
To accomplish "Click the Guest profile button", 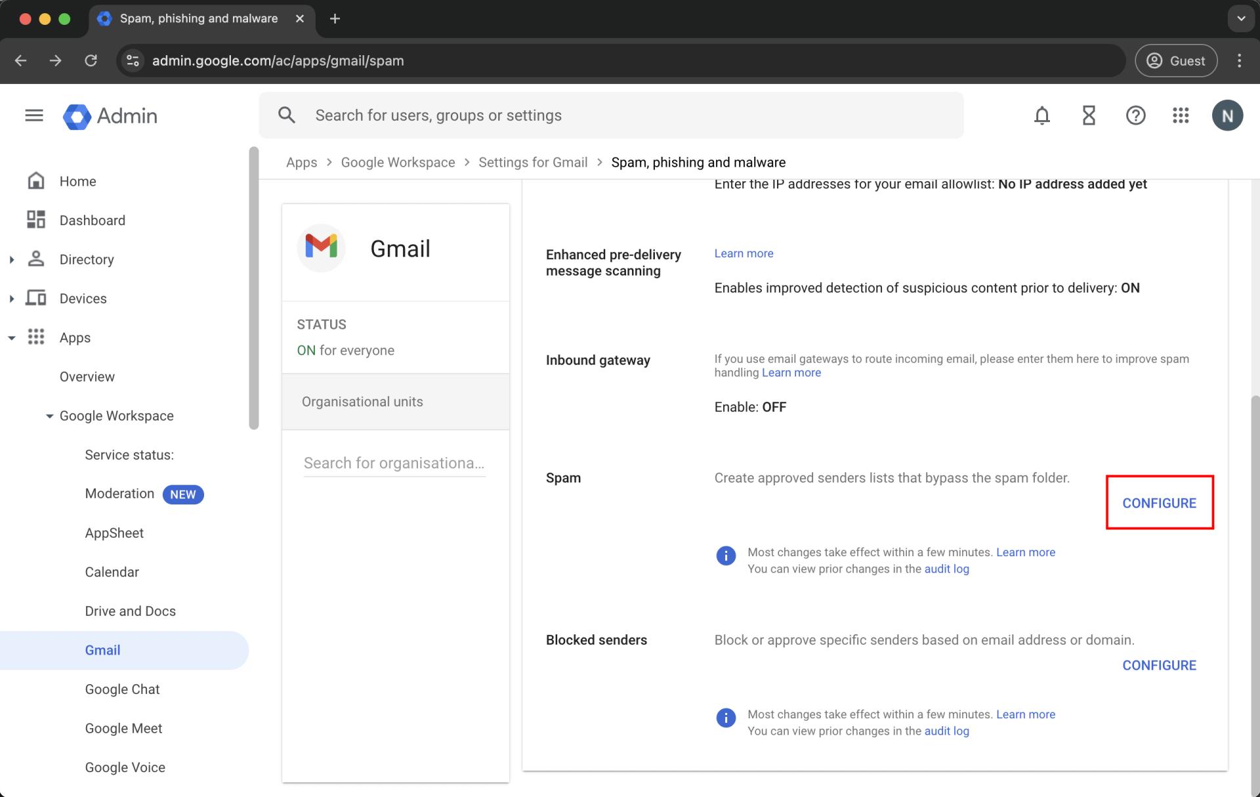I will tap(1176, 60).
